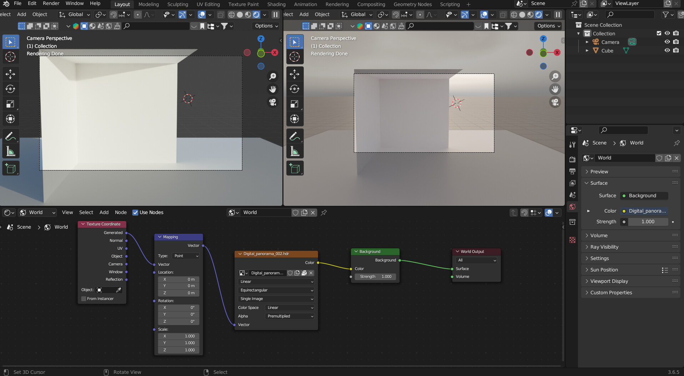Open the Node menu in shader editor
Viewport: 684px width, 376px height.
pos(121,213)
